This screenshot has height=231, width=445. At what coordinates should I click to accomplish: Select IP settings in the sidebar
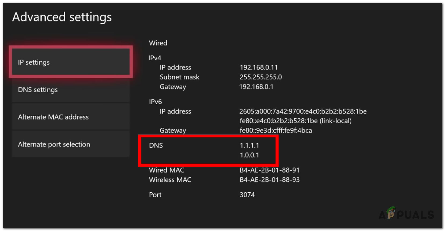(x=71, y=62)
